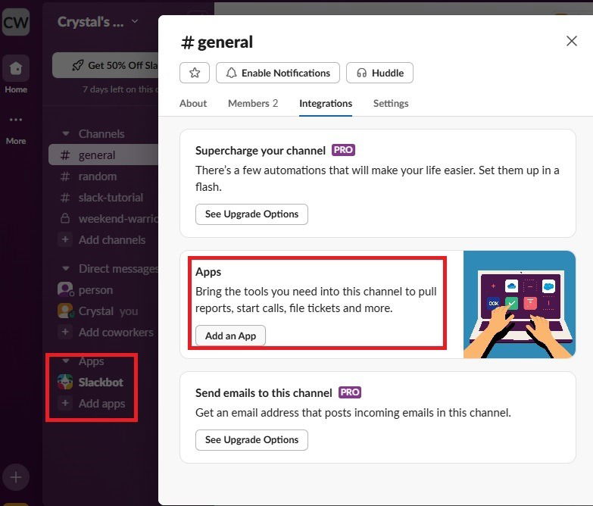The width and height of the screenshot is (593, 506).
Task: Click the Get 50% Off Slack banner
Action: click(x=105, y=65)
